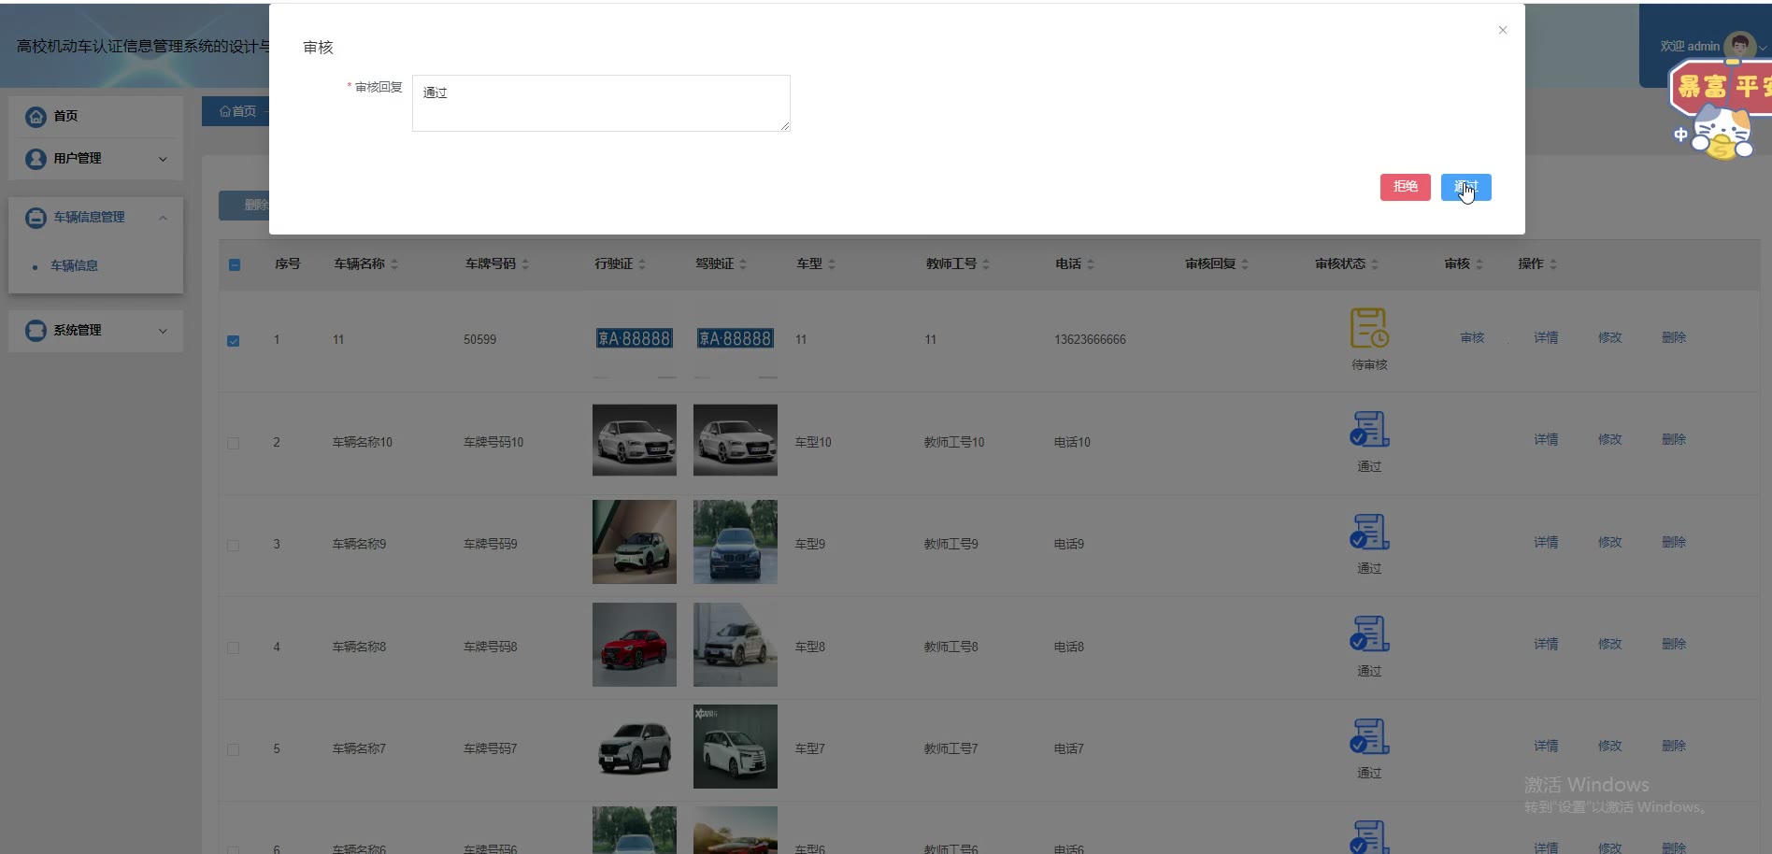Close the 审核 dialog with the X icon
1772x854 pixels.
pos(1503,30)
